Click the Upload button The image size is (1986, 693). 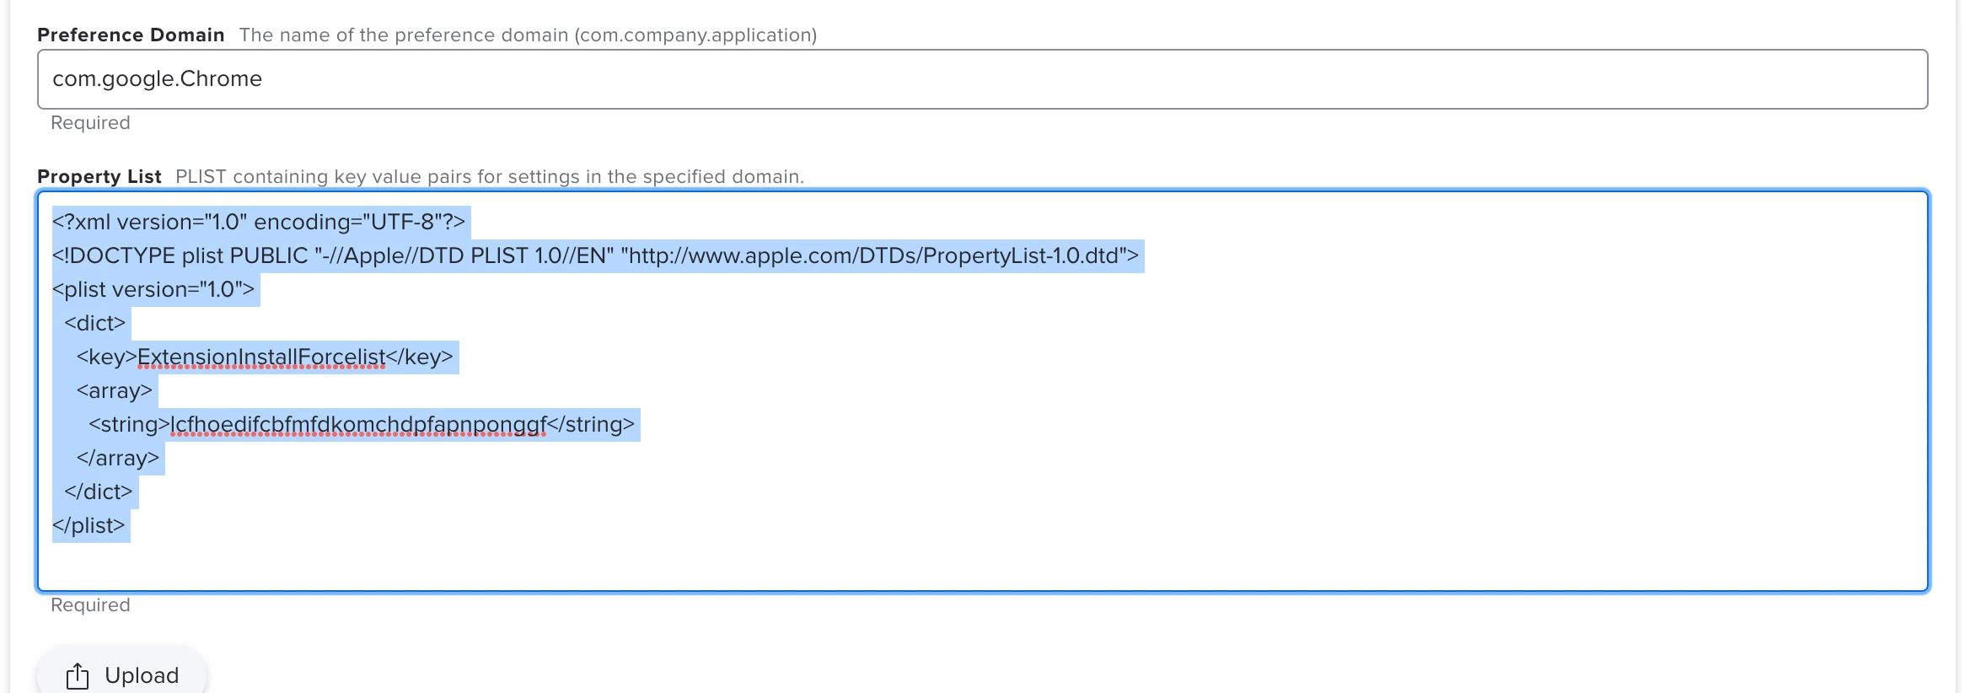pos(121,674)
